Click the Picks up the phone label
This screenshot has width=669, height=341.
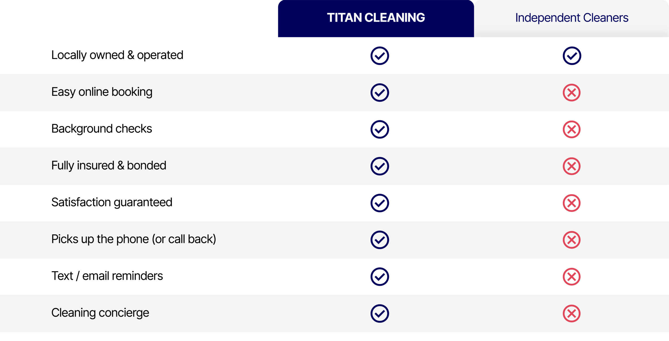pyautogui.click(x=134, y=239)
